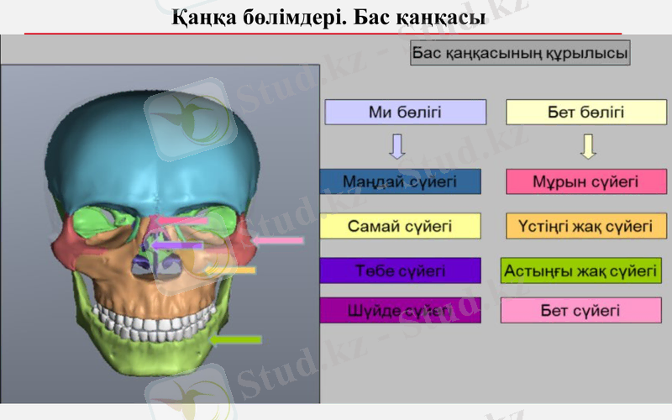This screenshot has height=420, width=672.
Task: Click the down arrow under 'Бет бөлігі'
Action: (588, 146)
